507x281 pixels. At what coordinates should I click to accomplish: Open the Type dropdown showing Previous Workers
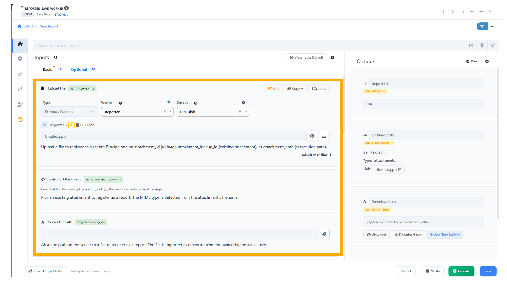[x=69, y=112]
